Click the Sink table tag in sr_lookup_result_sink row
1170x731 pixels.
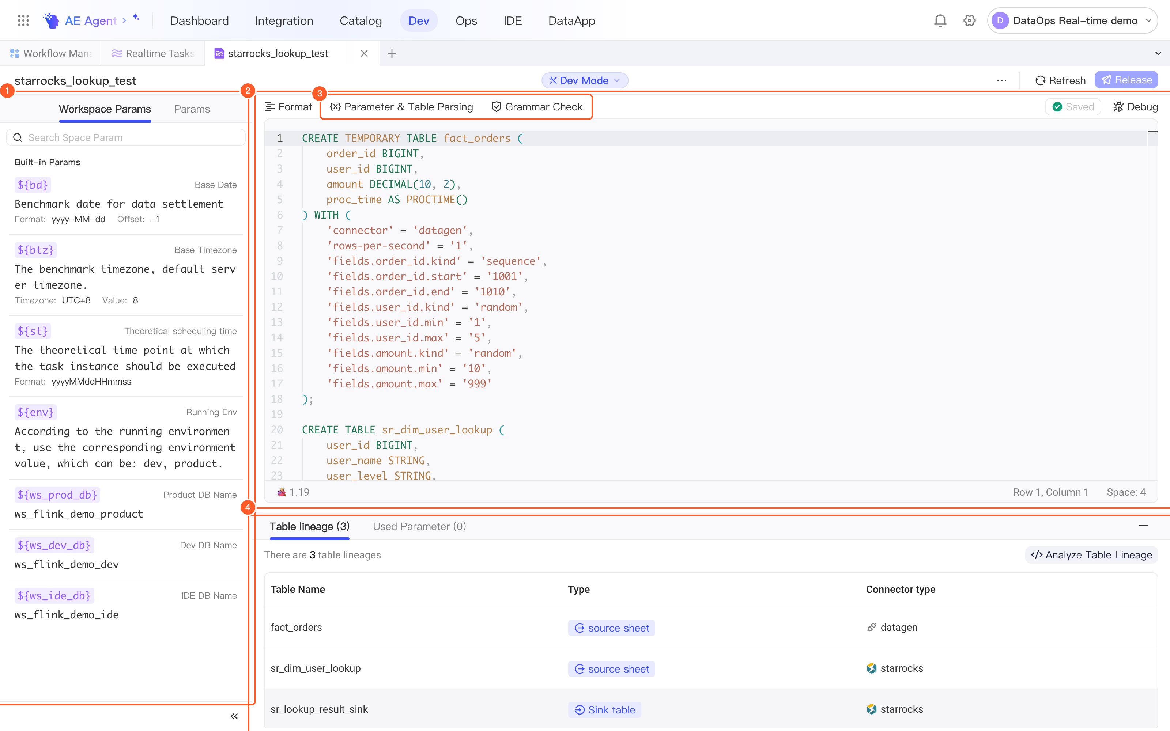click(x=604, y=710)
